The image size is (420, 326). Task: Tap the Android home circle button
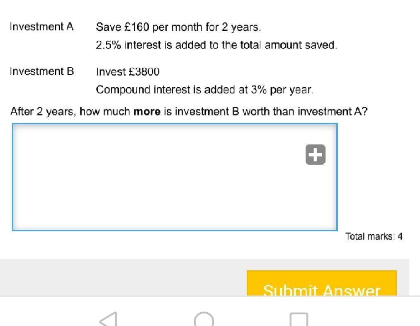click(204, 319)
